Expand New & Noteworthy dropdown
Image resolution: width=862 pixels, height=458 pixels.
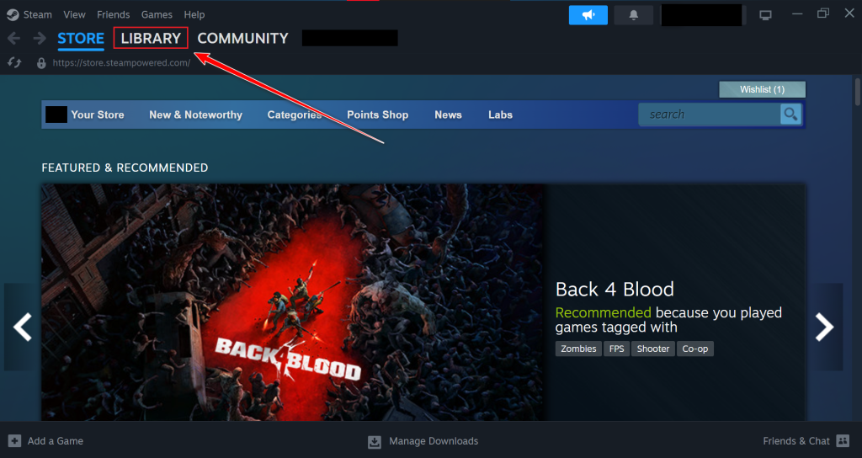tap(195, 114)
